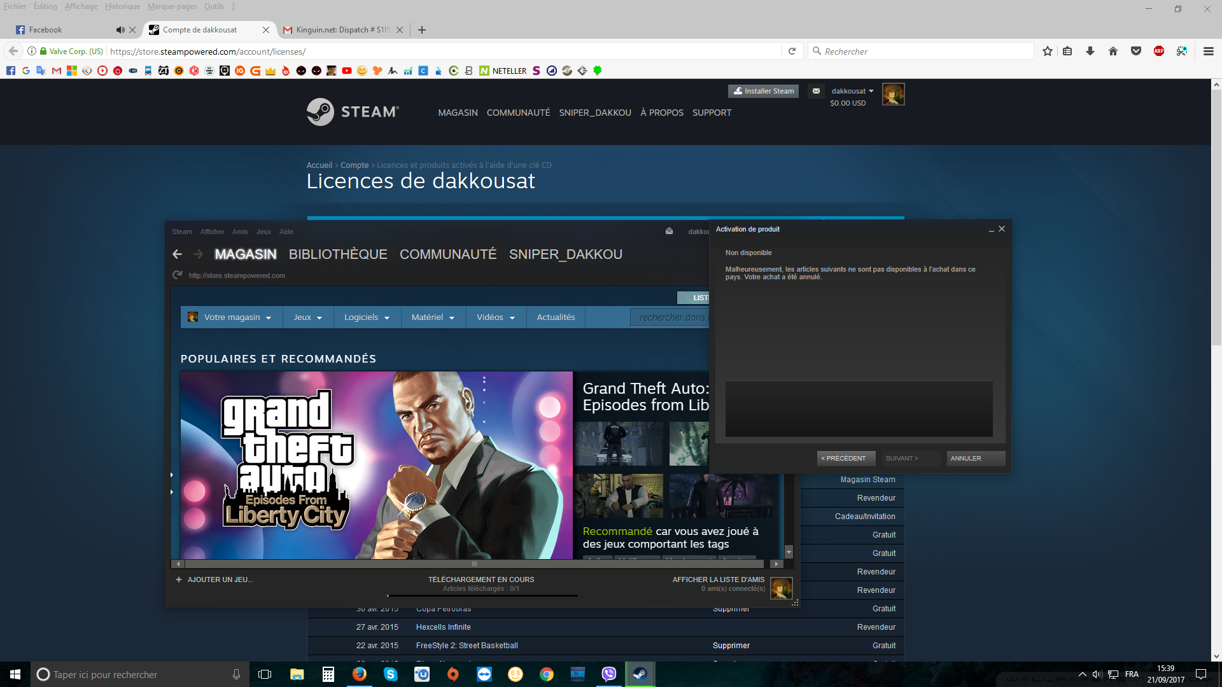Viewport: 1222px width, 687px height.
Task: Reload the Steam client store page
Action: 178,275
